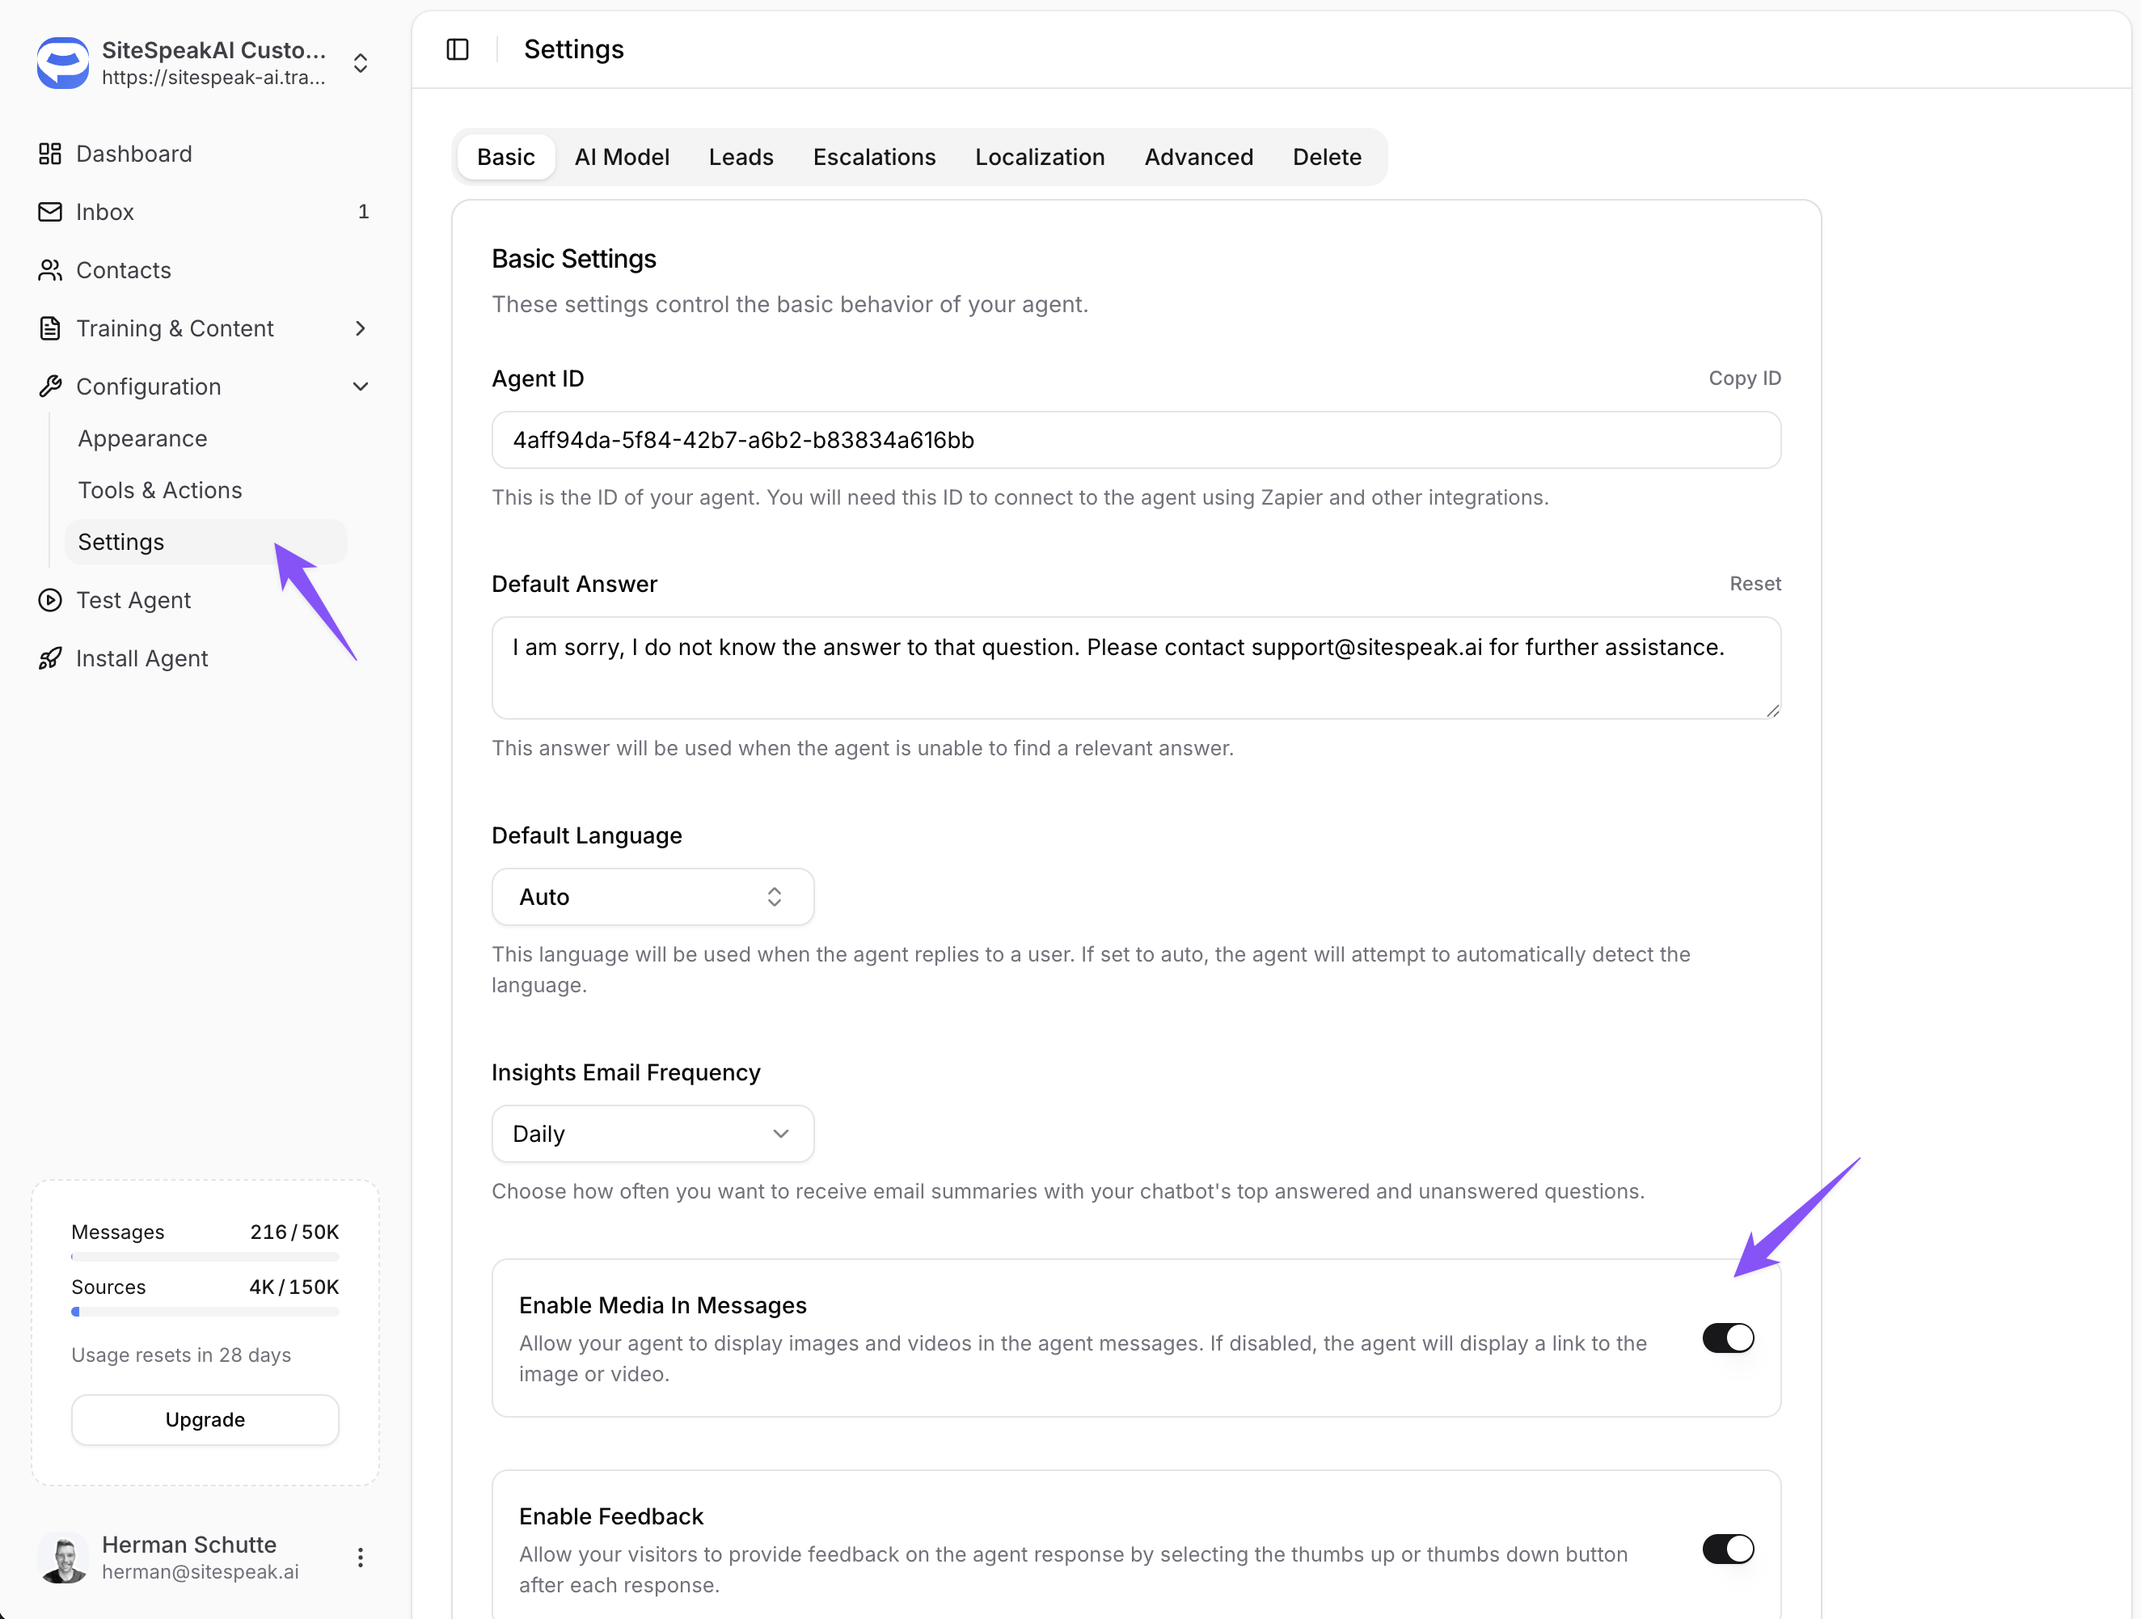Viewport: 2141px width, 1619px height.
Task: Turn off the Enable Feedback switch
Action: 1728,1549
